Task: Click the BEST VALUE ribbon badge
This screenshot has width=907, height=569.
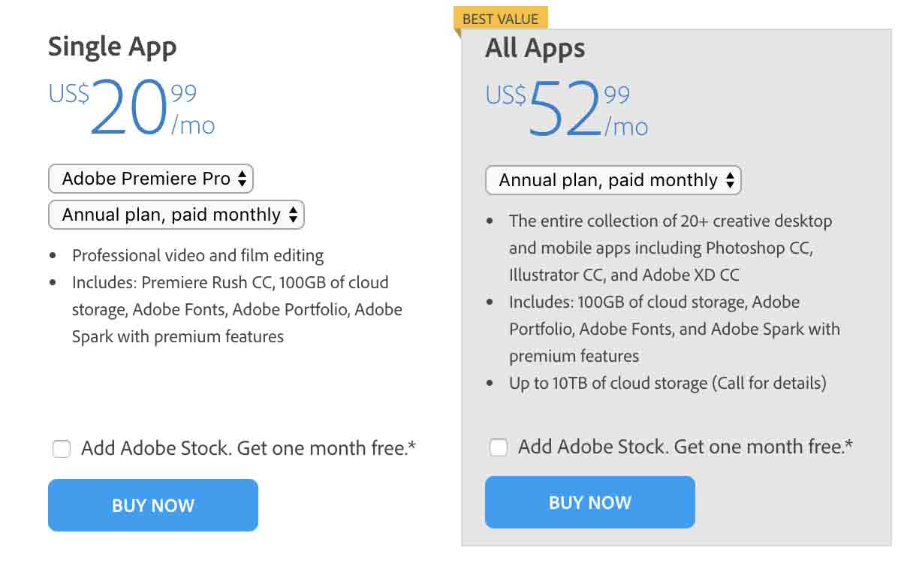Action: 499,18
